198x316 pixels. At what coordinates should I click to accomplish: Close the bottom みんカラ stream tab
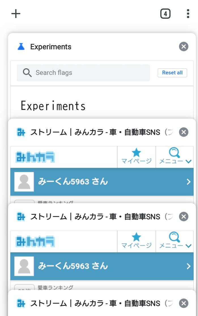click(184, 303)
